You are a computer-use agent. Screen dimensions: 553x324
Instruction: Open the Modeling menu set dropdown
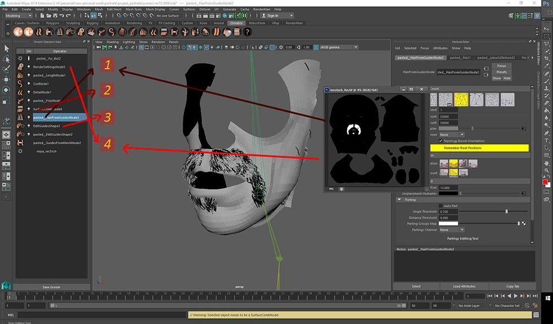tap(18, 16)
